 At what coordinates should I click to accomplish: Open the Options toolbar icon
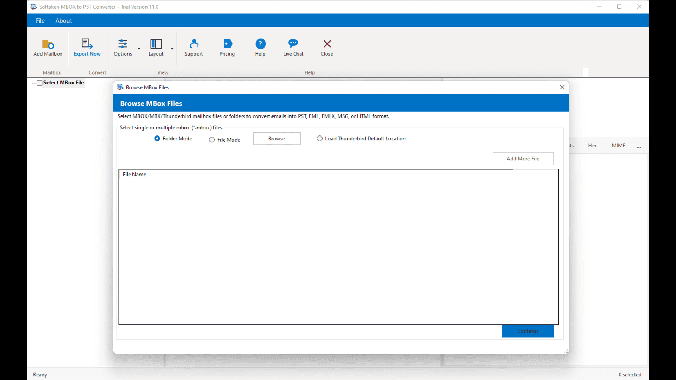123,44
